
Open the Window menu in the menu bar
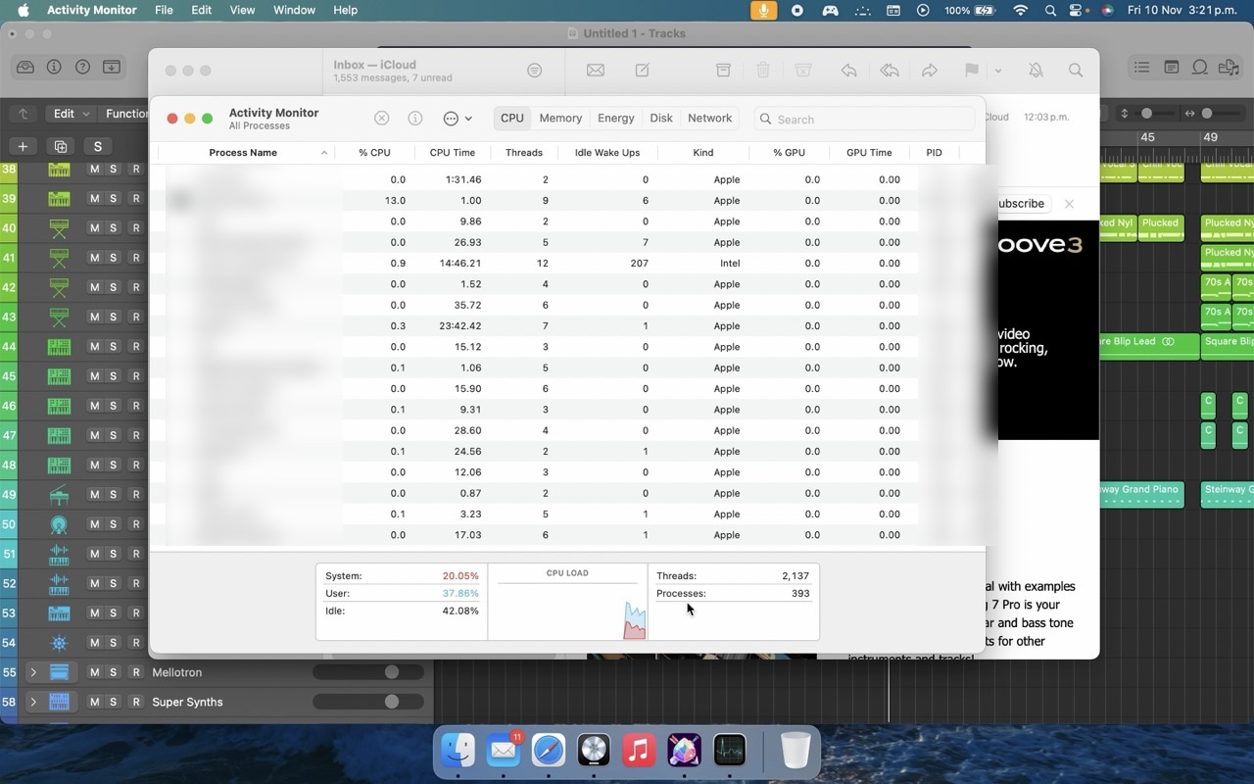tap(294, 10)
